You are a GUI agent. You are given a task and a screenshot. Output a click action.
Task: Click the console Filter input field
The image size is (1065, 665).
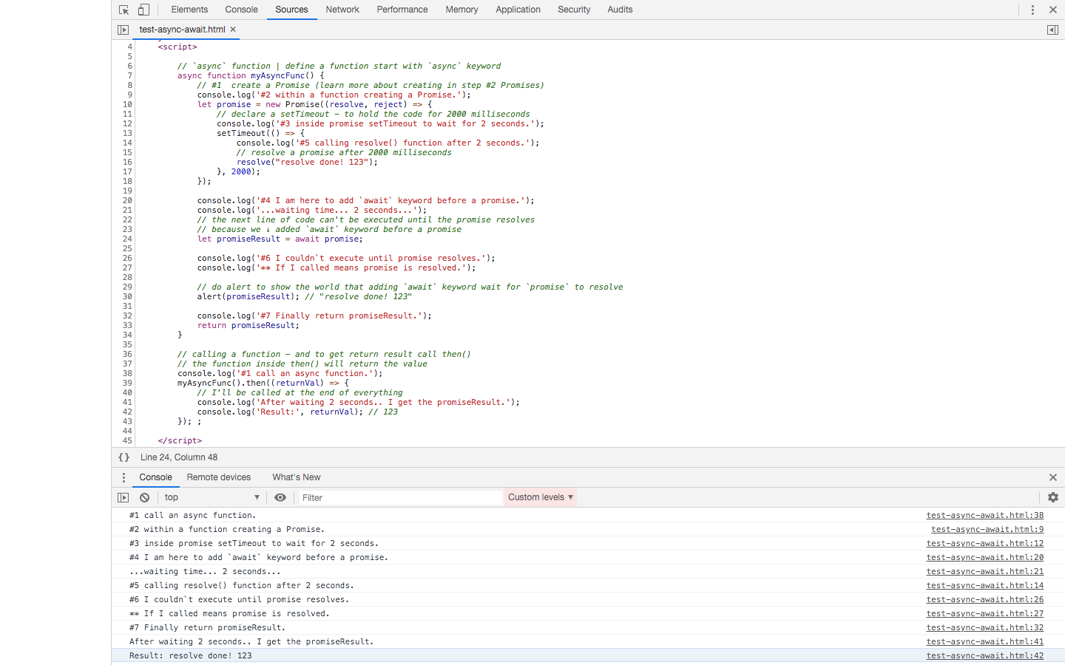[399, 497]
